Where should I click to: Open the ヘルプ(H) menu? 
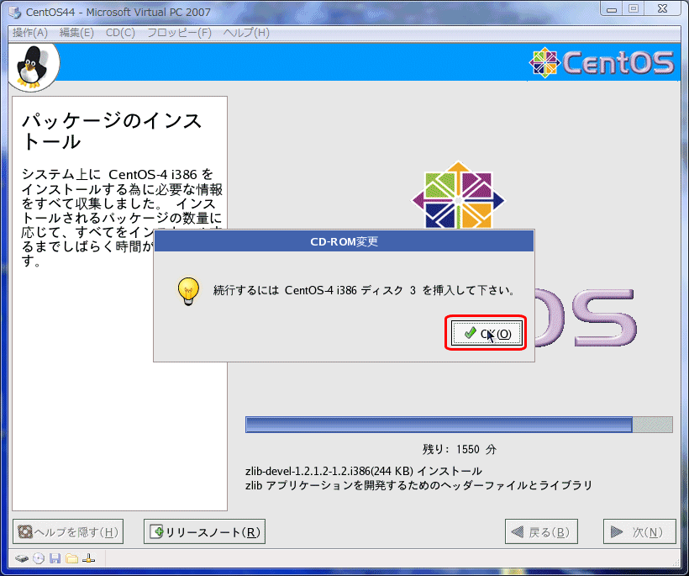(x=246, y=33)
